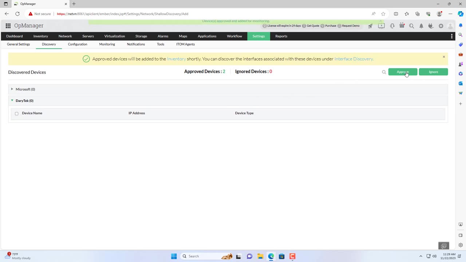Click the green Ignore button
466x262 pixels.
[433, 72]
